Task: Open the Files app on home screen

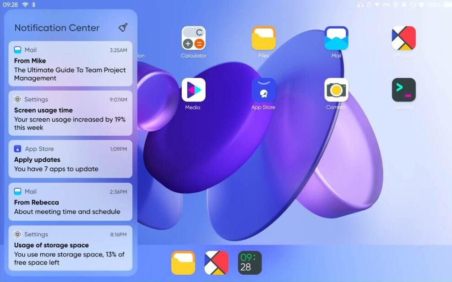Action: tap(263, 38)
